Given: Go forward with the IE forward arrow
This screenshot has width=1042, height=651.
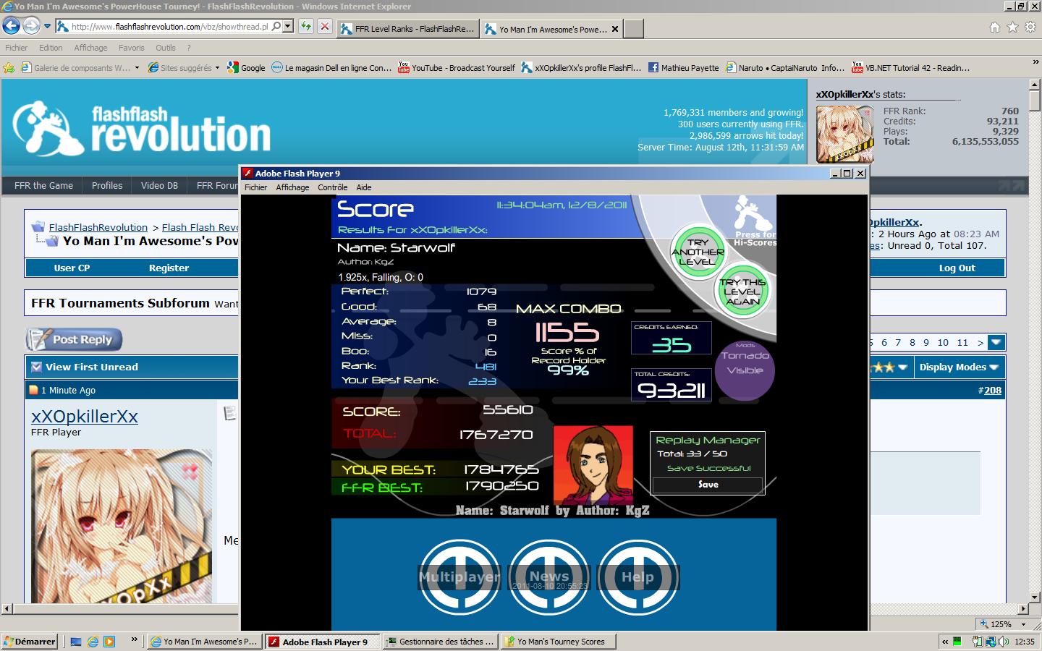Looking at the screenshot, I should [x=31, y=26].
